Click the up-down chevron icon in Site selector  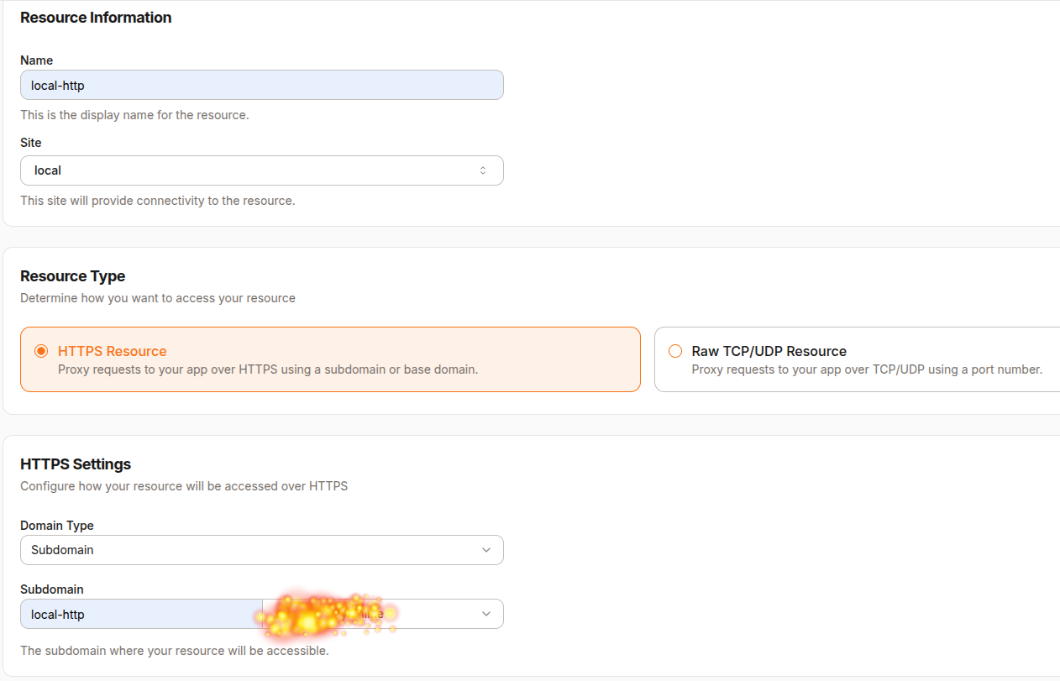(483, 170)
